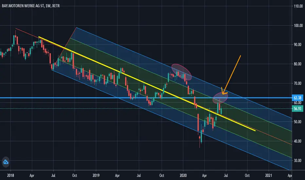This screenshot has height=180, width=305.
Task: Click the 50.00 price axis label
Action: coord(298,122)
